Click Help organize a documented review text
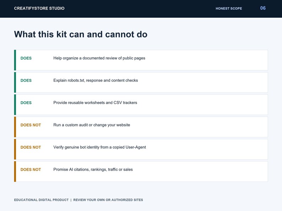The height and width of the screenshot is (211, 282). (x=99, y=58)
